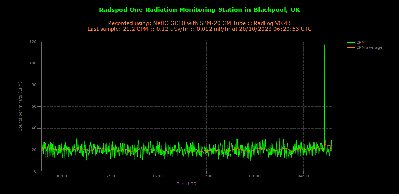Click the 'Time UTC' axis title
Screen dimensions: 399x194
187,183
